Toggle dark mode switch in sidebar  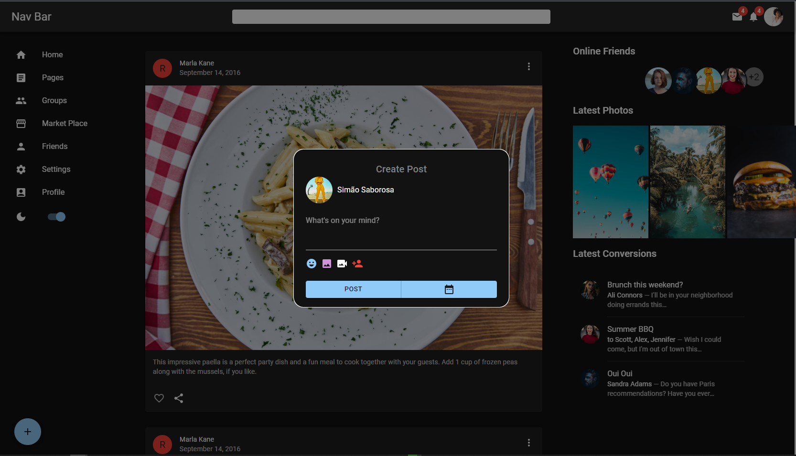(x=56, y=217)
